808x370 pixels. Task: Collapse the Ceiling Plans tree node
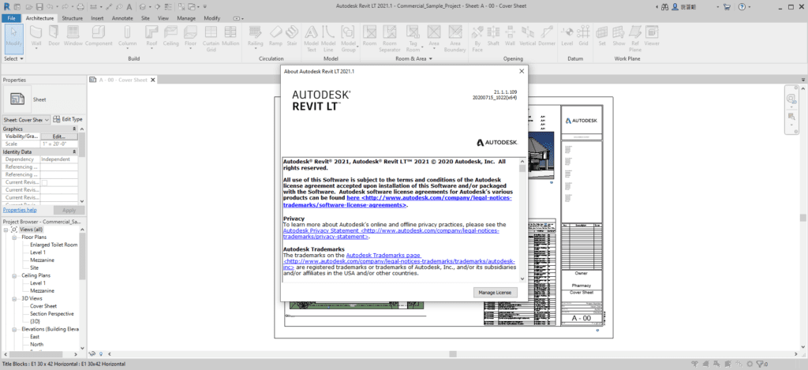14,275
